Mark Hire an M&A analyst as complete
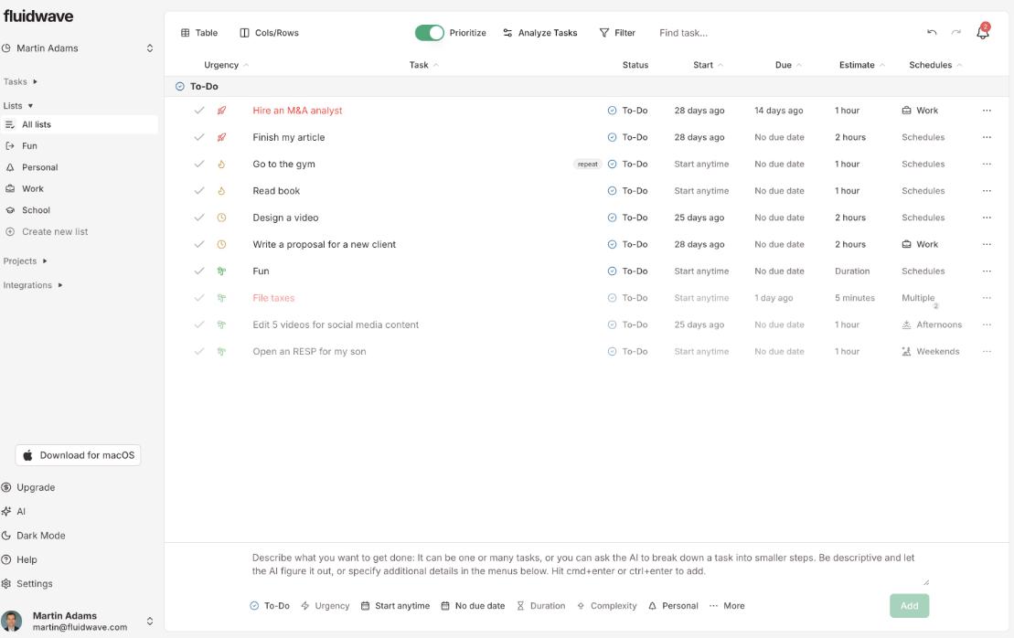 click(198, 111)
